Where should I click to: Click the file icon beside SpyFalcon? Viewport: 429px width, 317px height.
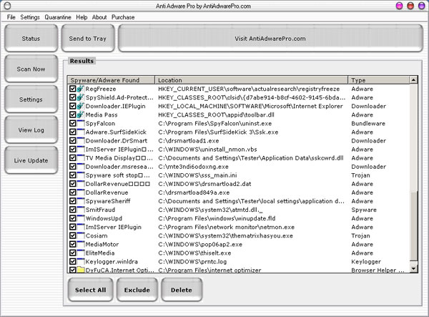pos(80,123)
